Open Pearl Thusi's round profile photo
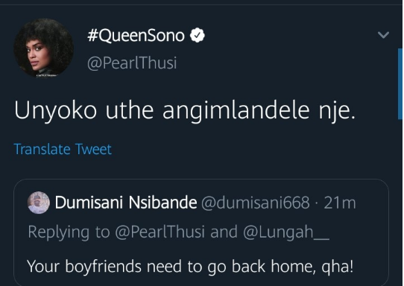The height and width of the screenshot is (286, 404). click(43, 48)
